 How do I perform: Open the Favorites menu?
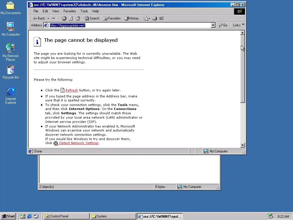[x=70, y=11]
